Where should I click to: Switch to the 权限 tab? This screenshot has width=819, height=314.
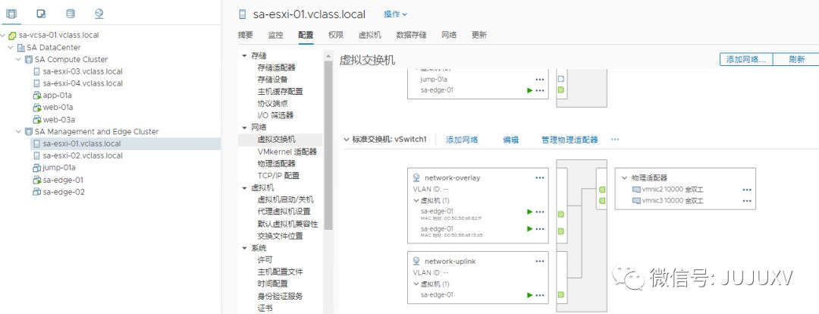pyautogui.click(x=336, y=35)
